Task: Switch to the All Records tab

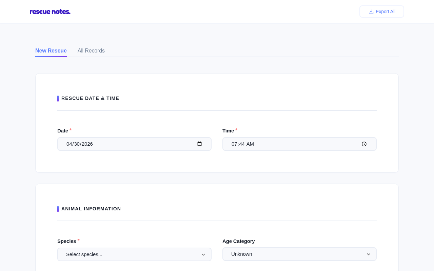Action: click(x=91, y=51)
